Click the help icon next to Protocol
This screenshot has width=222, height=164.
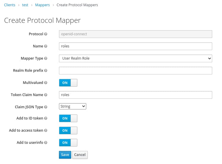click(46, 34)
